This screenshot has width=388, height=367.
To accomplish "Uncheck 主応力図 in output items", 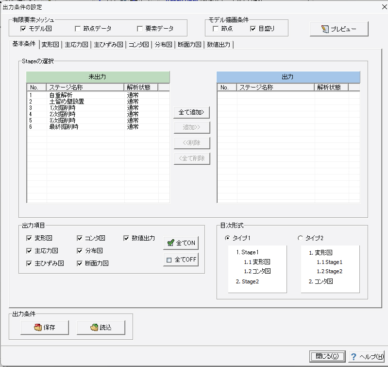I will 29,251.
